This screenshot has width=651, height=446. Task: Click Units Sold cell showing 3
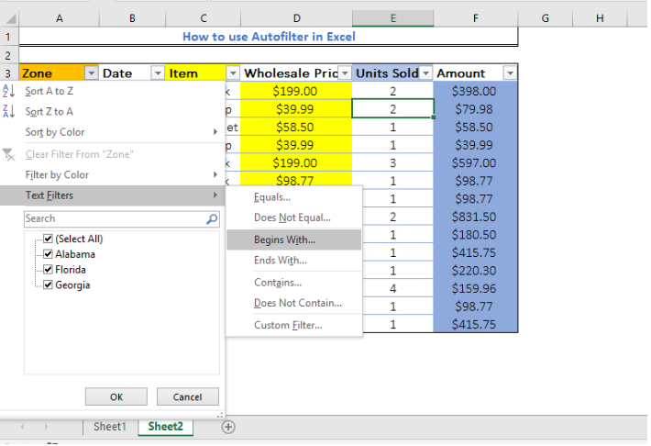coord(392,163)
